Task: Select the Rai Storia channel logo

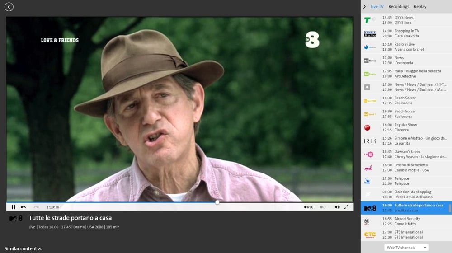Action: pyautogui.click(x=370, y=74)
